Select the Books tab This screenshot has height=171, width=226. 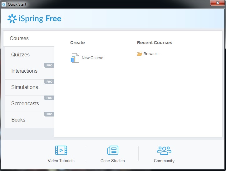coord(30,120)
